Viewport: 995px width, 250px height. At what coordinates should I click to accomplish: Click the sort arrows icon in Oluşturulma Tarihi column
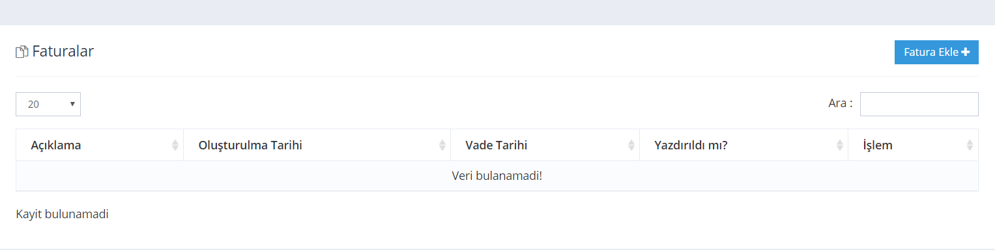pos(442,145)
